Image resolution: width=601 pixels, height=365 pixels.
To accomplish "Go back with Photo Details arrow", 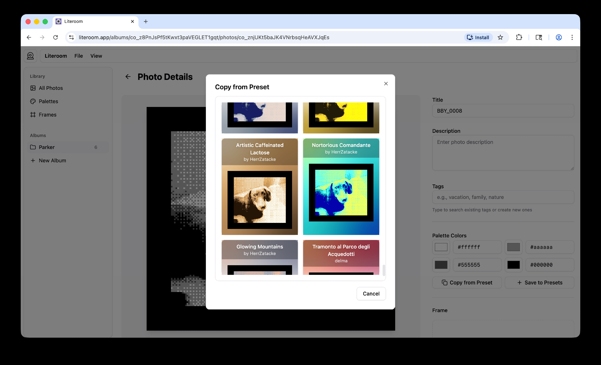I will (x=128, y=77).
